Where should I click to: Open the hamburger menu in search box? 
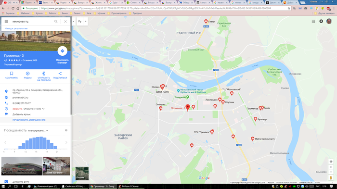6,22
